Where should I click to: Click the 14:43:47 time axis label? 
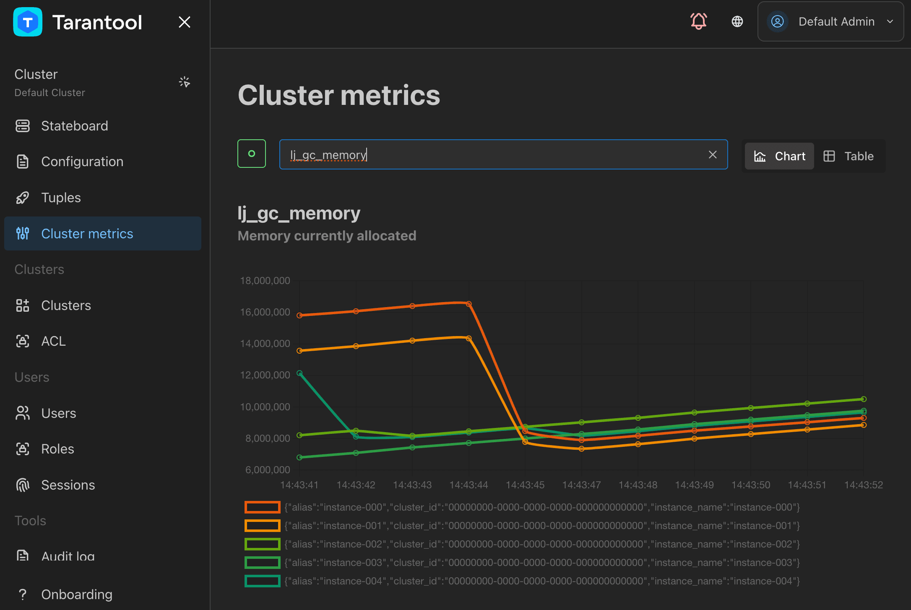point(581,485)
